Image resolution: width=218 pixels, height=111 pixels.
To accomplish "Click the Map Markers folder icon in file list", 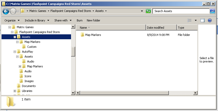I will (82, 35).
